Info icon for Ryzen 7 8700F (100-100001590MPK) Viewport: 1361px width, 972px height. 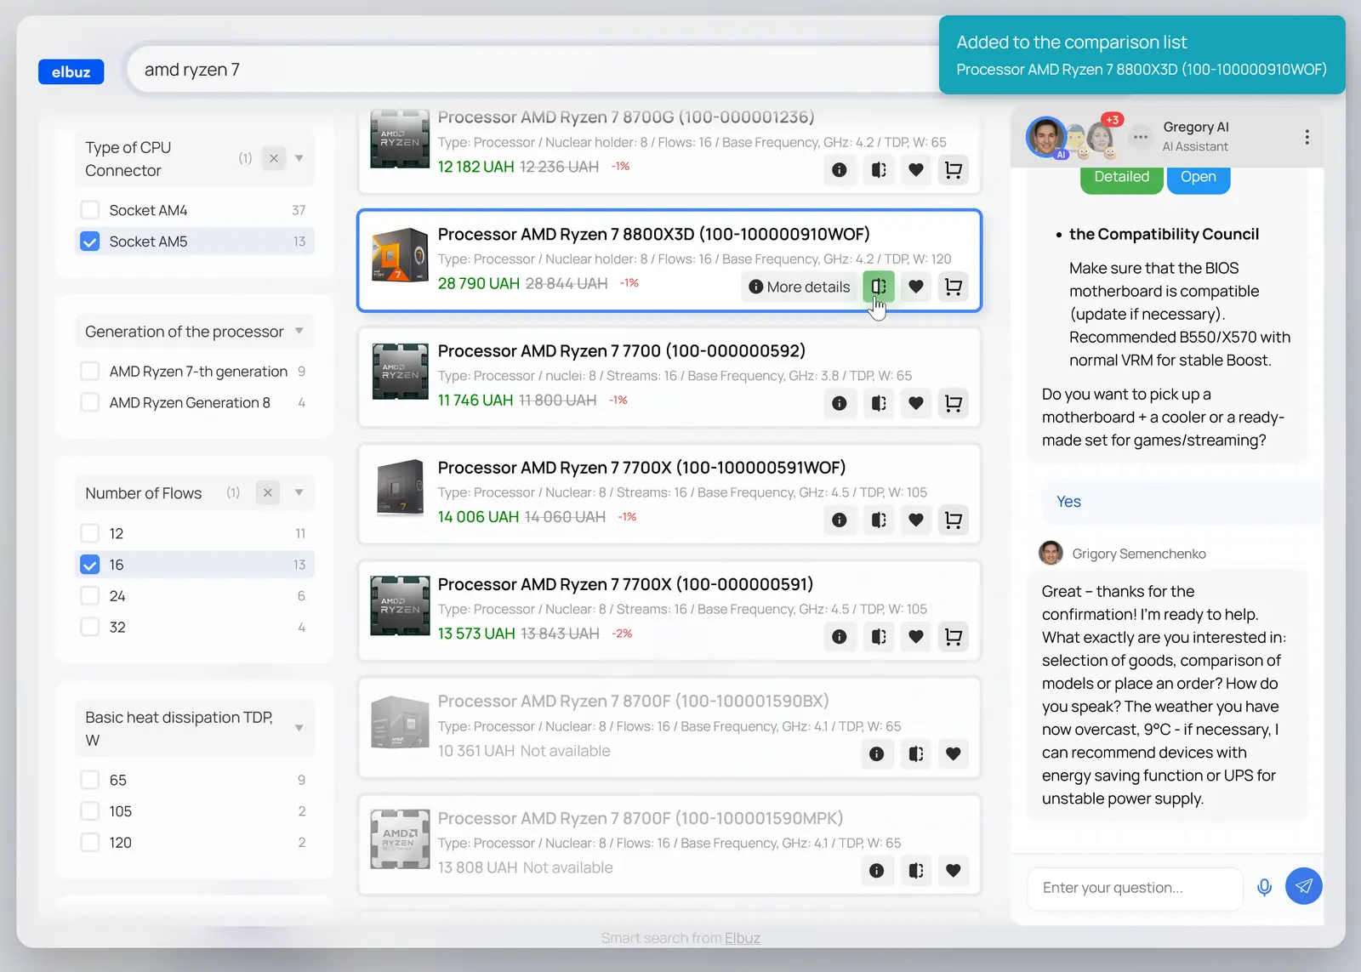(x=877, y=870)
